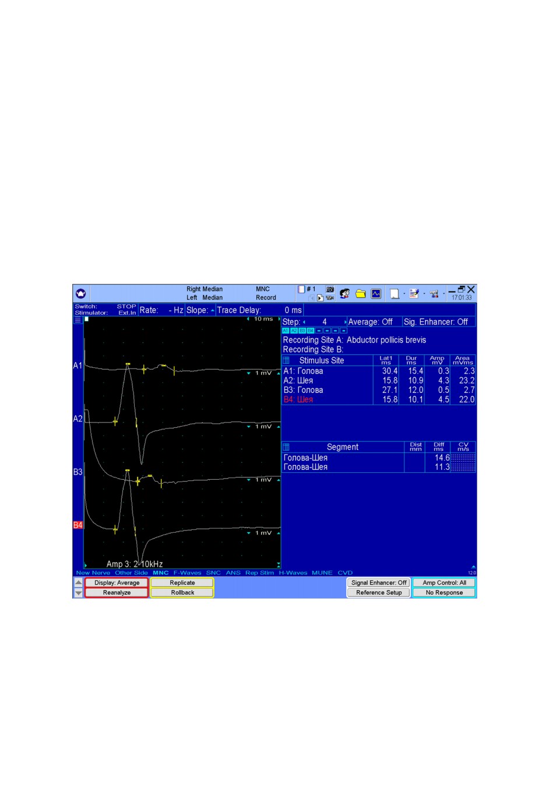The height and width of the screenshot is (787, 556).
Task: Raise gain arrow on B3 trace
Action: (x=279, y=480)
